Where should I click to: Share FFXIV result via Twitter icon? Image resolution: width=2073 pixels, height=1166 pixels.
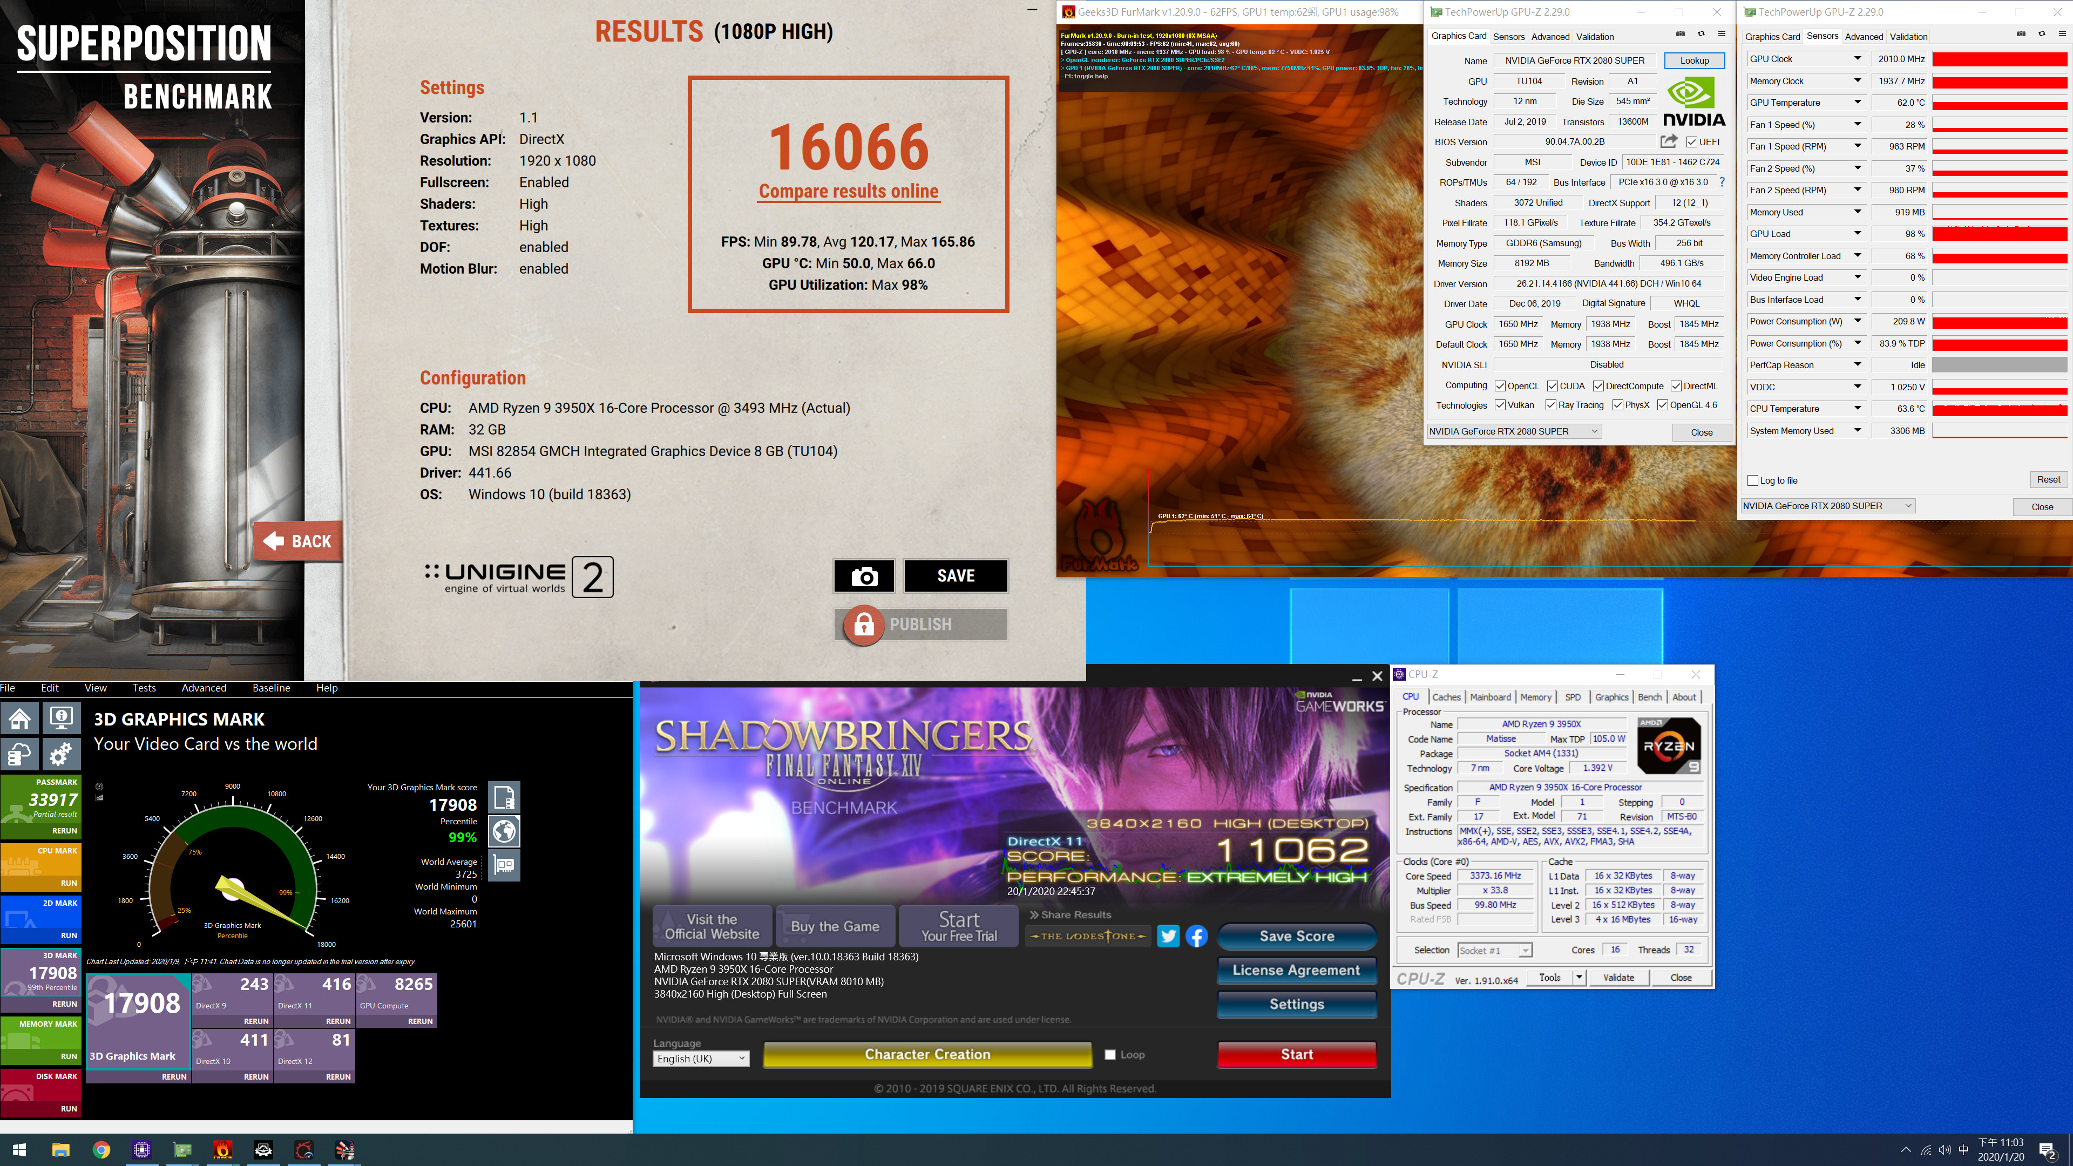point(1168,936)
